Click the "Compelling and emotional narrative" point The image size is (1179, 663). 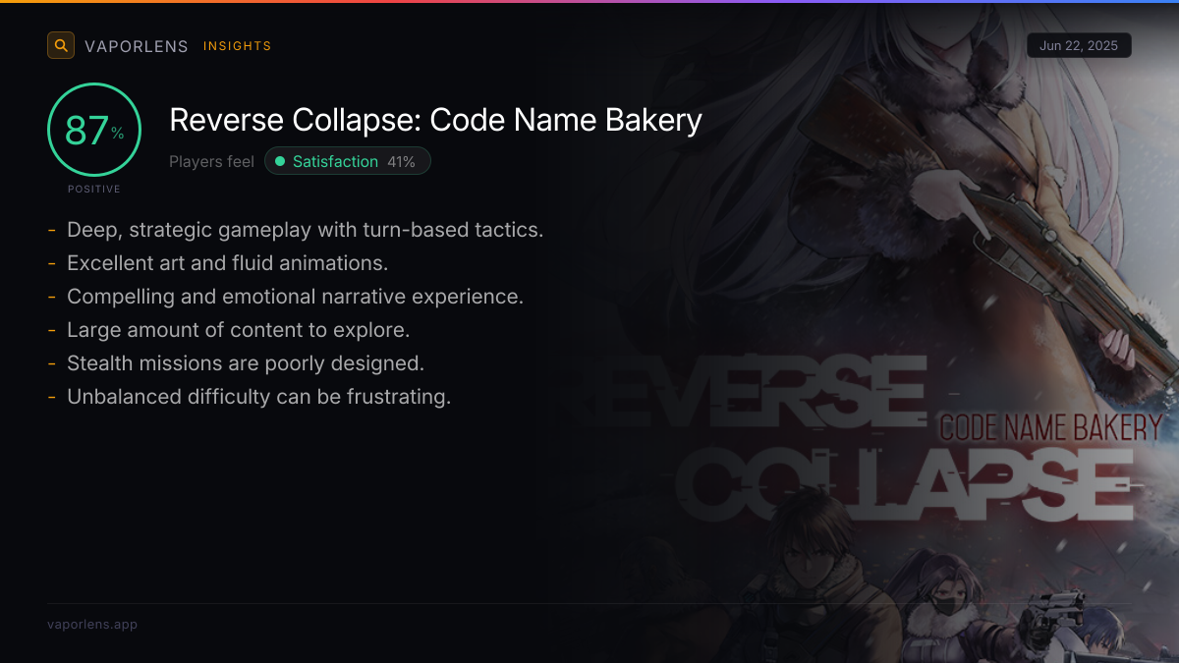click(x=295, y=297)
